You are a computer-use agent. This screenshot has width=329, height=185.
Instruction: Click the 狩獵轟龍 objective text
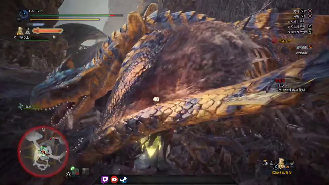[302, 53]
